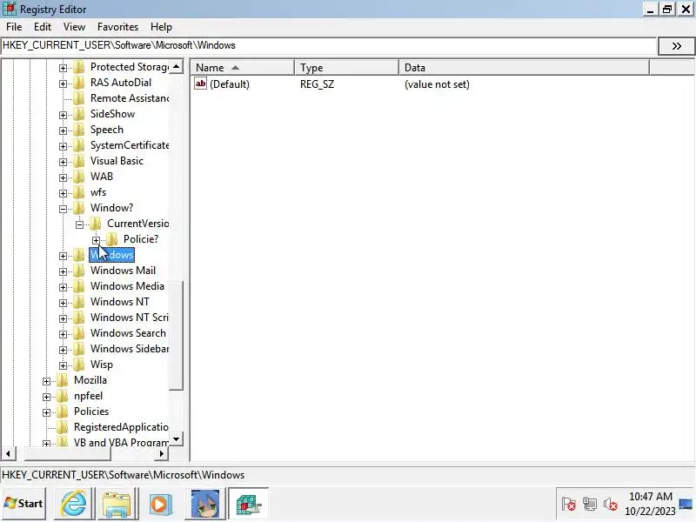Image resolution: width=696 pixels, height=522 pixels.
Task: Select the Speech folder icon
Action: [79, 130]
